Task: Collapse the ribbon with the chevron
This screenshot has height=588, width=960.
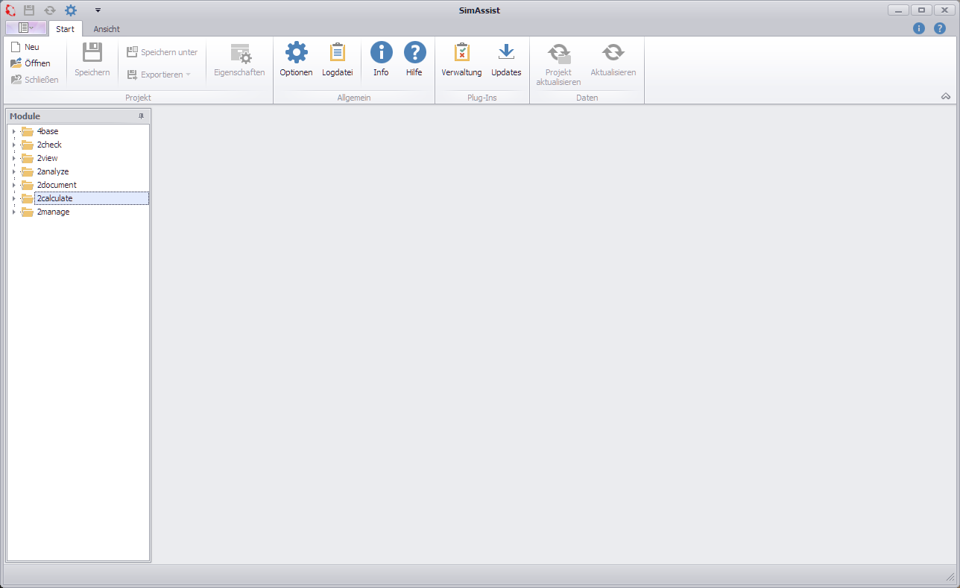Action: [x=946, y=96]
